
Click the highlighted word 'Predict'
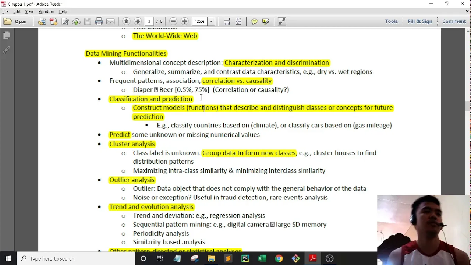(120, 135)
